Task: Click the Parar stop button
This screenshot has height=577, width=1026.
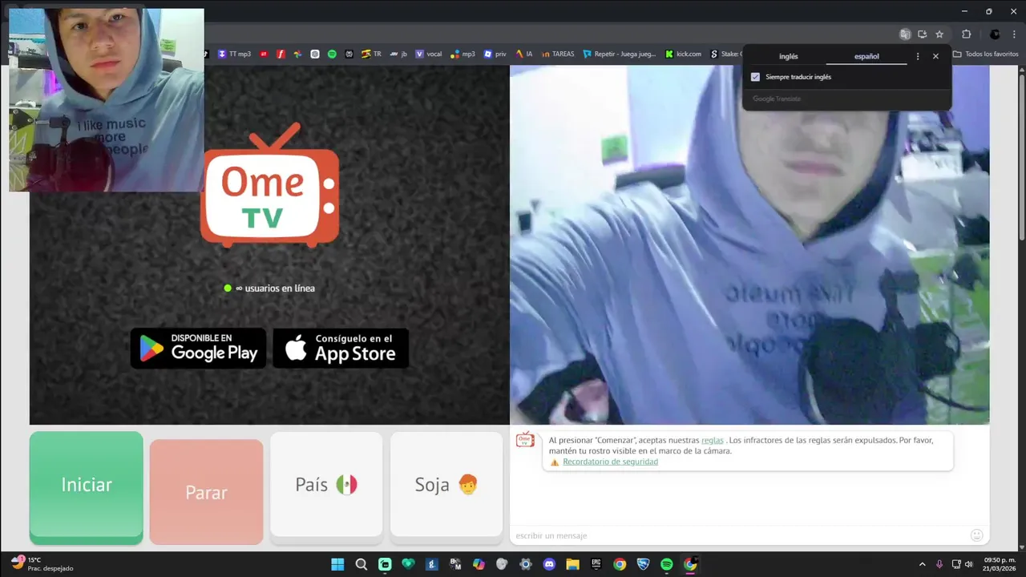Action: coord(206,492)
